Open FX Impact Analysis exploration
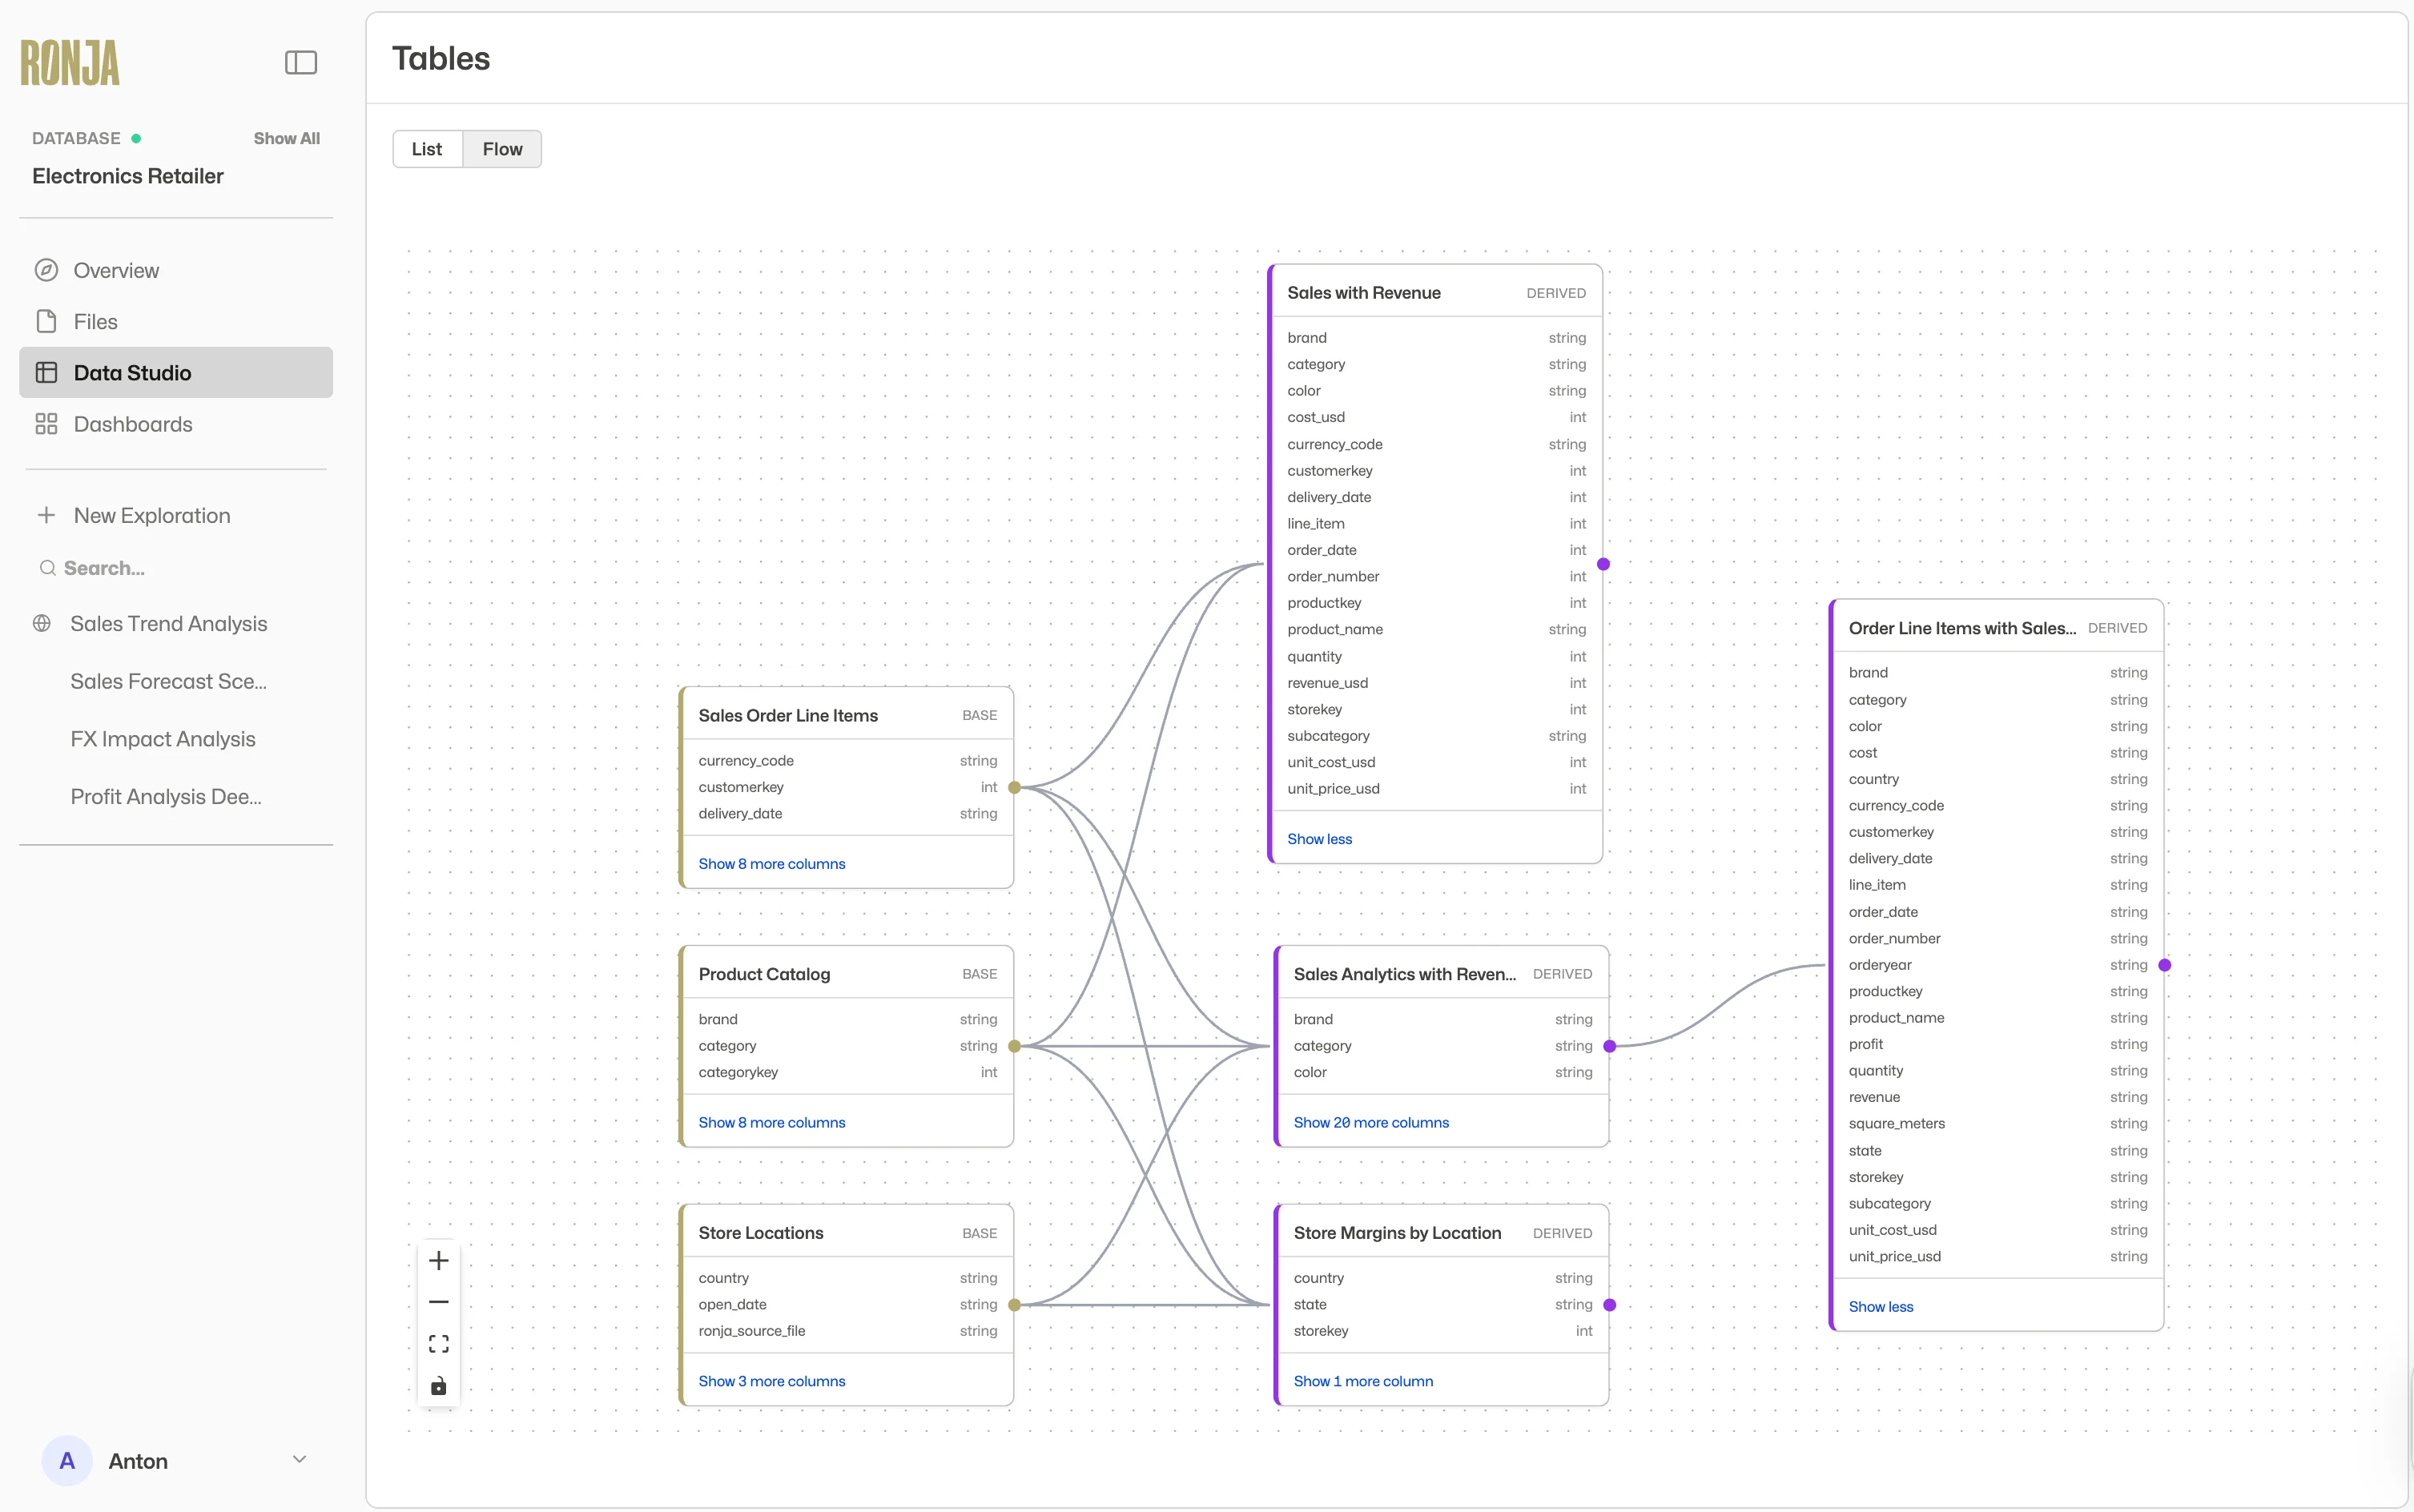The image size is (2414, 1512). (x=162, y=738)
